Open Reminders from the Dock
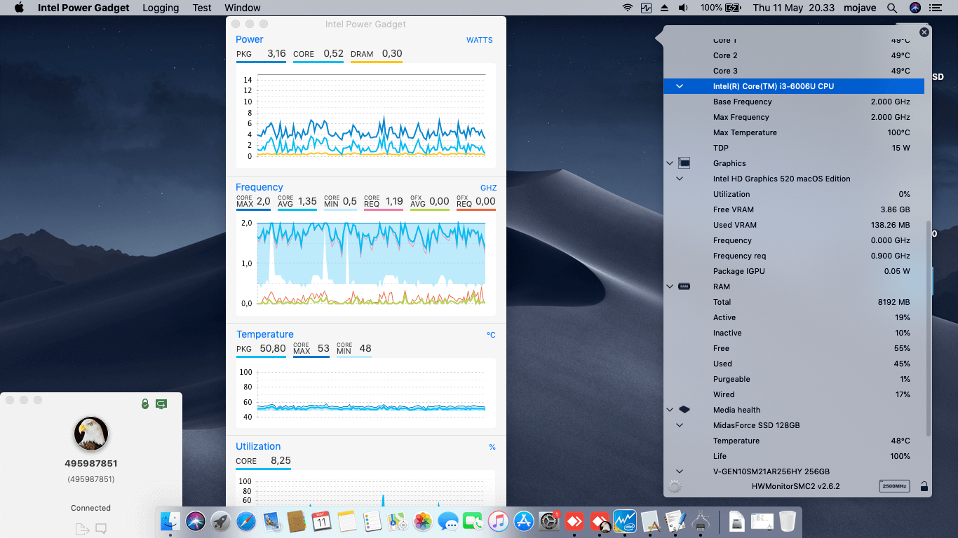The image size is (958, 538). 372,521
